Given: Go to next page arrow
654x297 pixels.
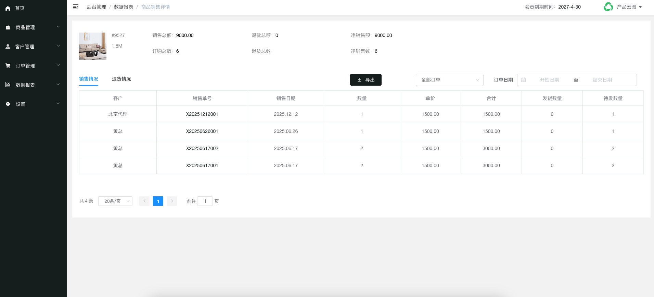Looking at the screenshot, I should 172,201.
